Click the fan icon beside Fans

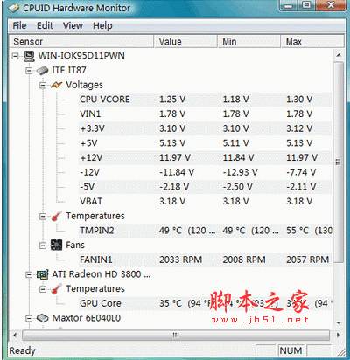[56, 245]
